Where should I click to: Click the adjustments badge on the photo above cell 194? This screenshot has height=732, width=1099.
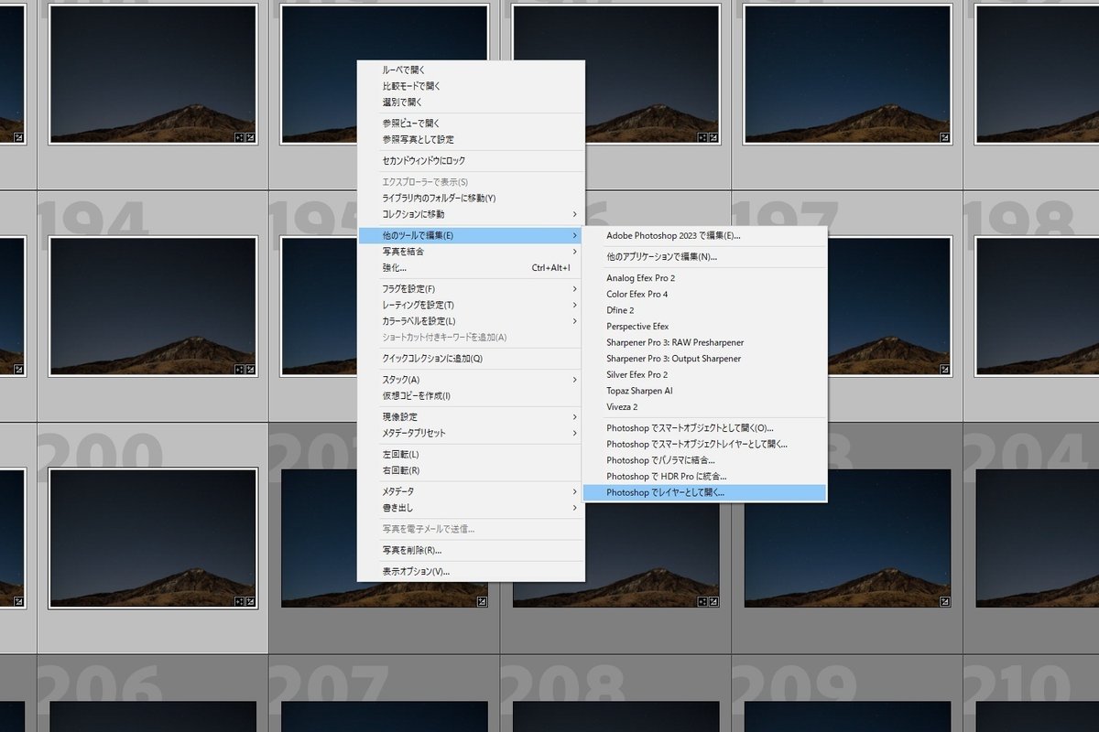pos(250,138)
